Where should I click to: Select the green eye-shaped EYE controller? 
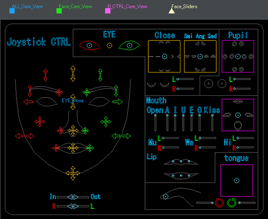pyautogui.click(x=130, y=45)
